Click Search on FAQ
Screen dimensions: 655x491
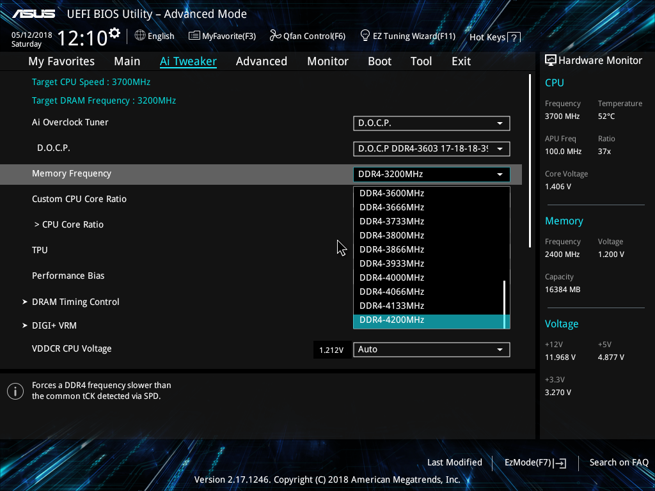tap(619, 463)
